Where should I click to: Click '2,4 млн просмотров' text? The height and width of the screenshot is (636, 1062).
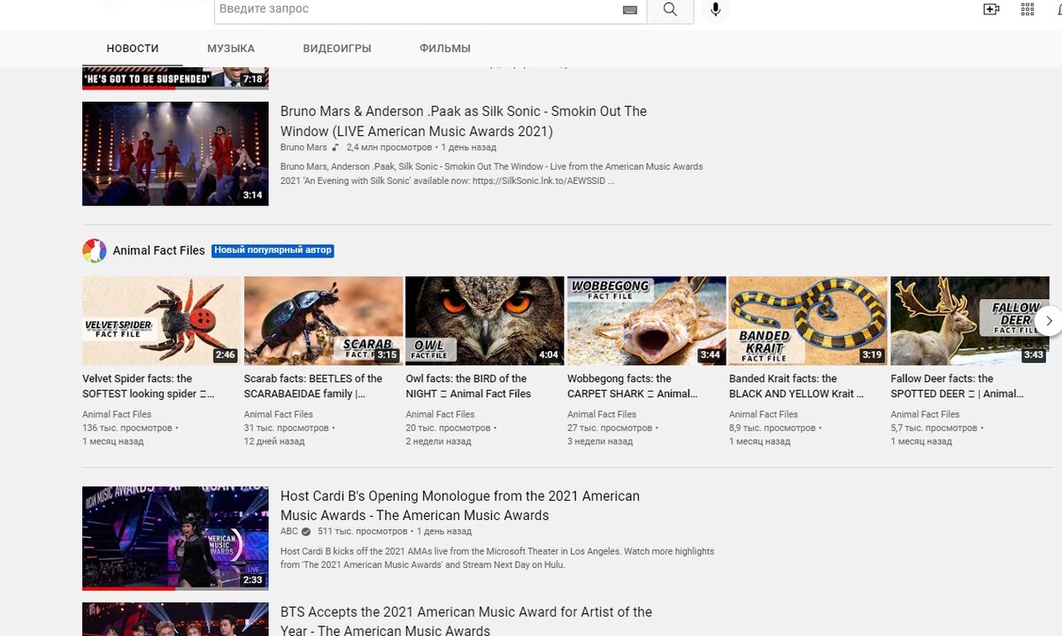point(389,148)
